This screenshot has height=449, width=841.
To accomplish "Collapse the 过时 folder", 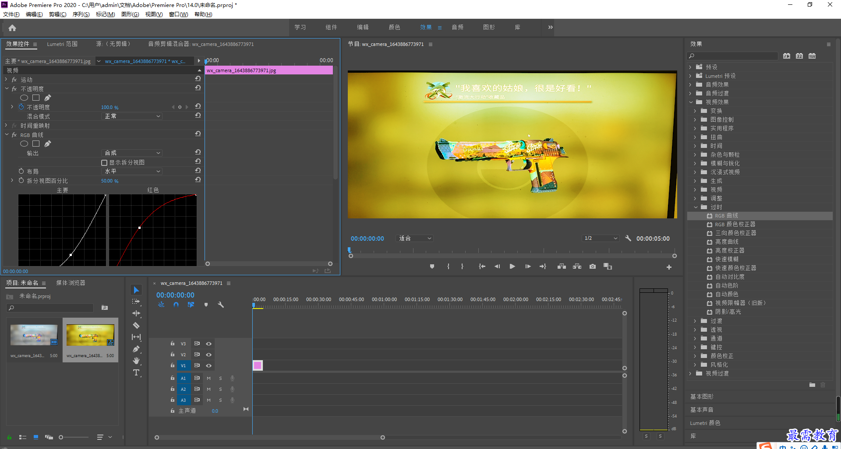I will pyautogui.click(x=695, y=207).
